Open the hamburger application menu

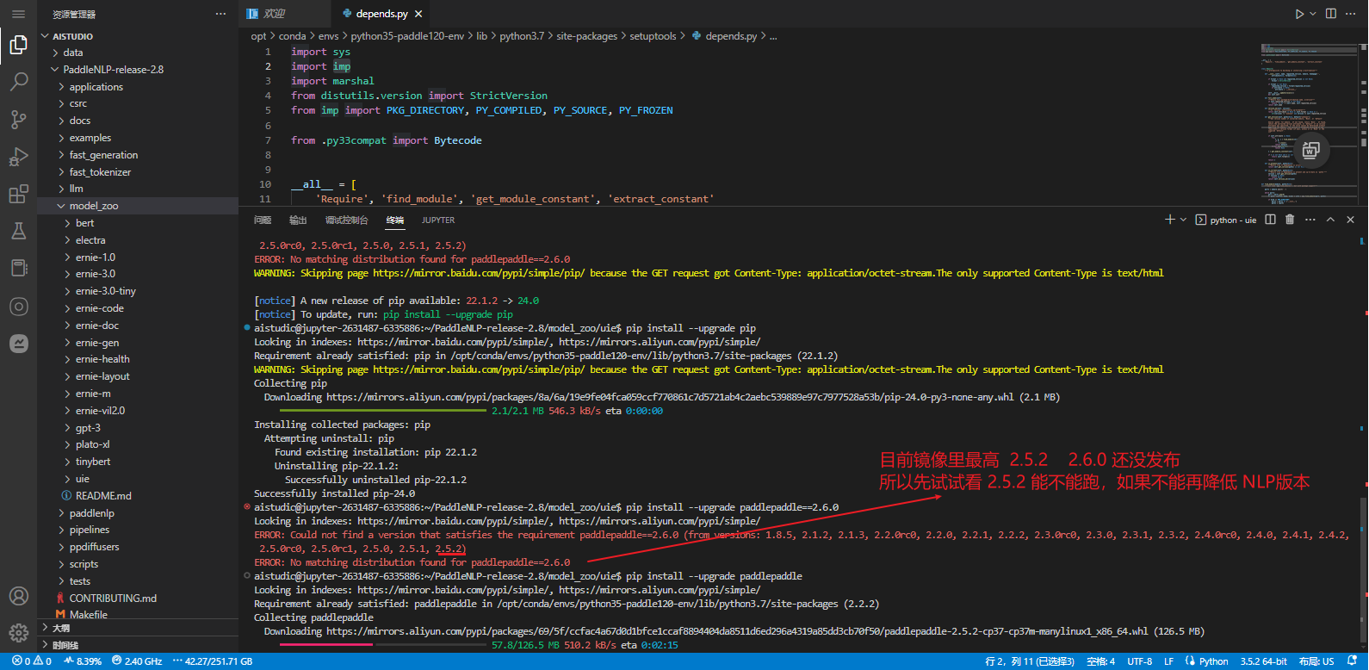click(x=18, y=14)
